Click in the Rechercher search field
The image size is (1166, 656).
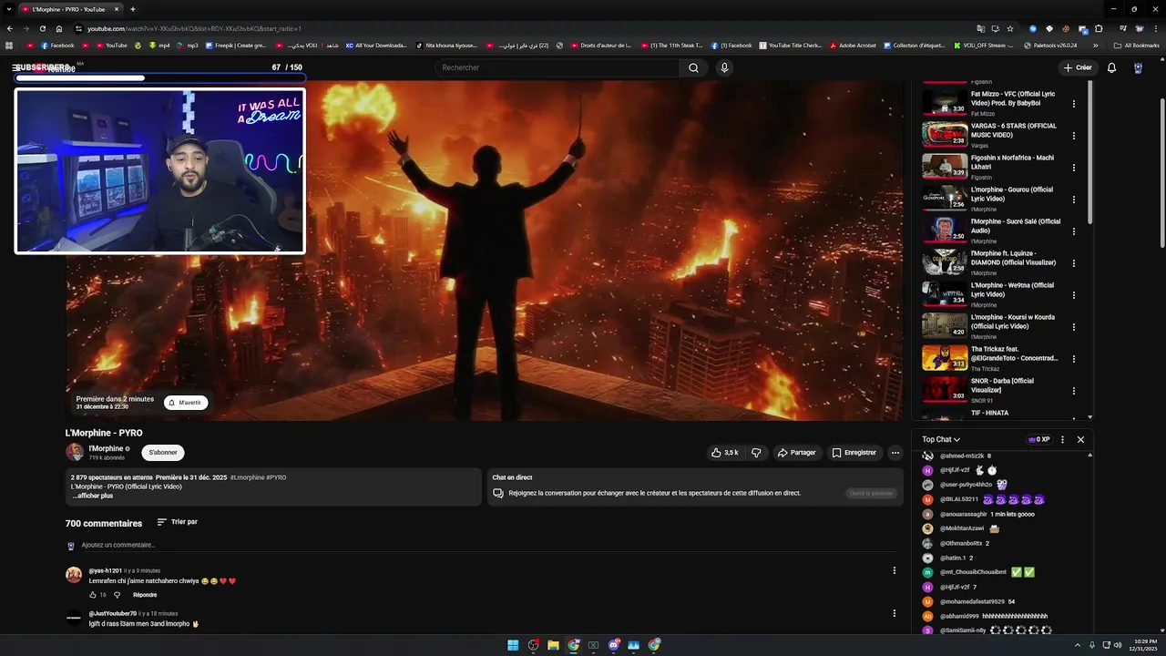click(557, 67)
